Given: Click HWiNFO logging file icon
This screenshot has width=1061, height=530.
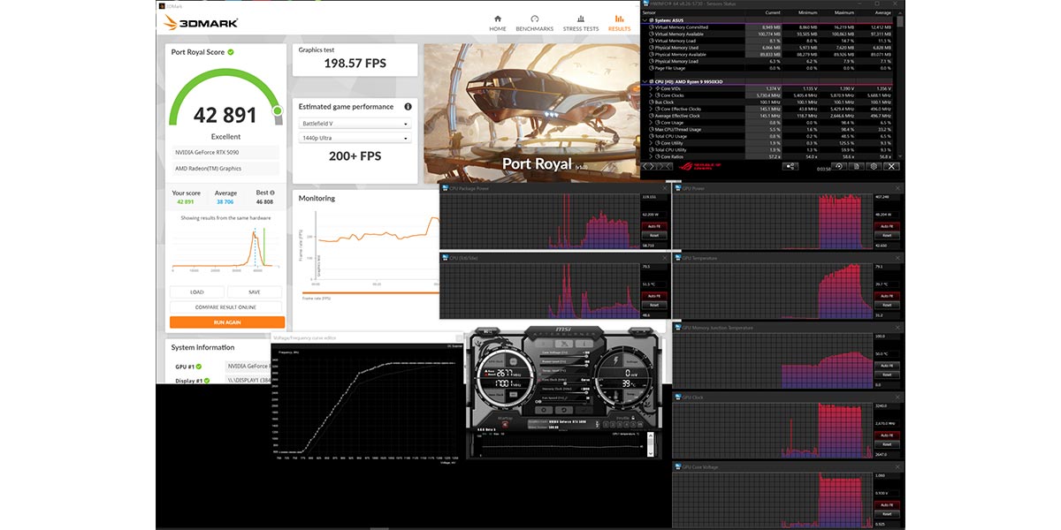Looking at the screenshot, I should tap(856, 166).
